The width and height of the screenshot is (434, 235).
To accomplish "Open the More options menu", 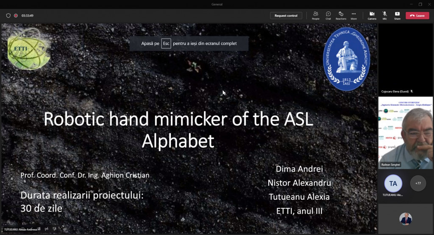I will tap(354, 16).
